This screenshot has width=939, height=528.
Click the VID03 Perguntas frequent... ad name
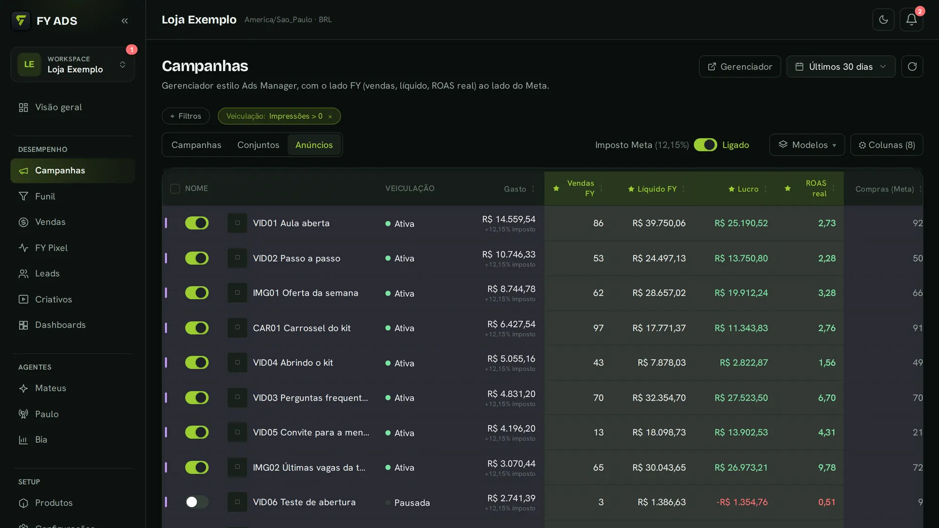click(x=310, y=398)
